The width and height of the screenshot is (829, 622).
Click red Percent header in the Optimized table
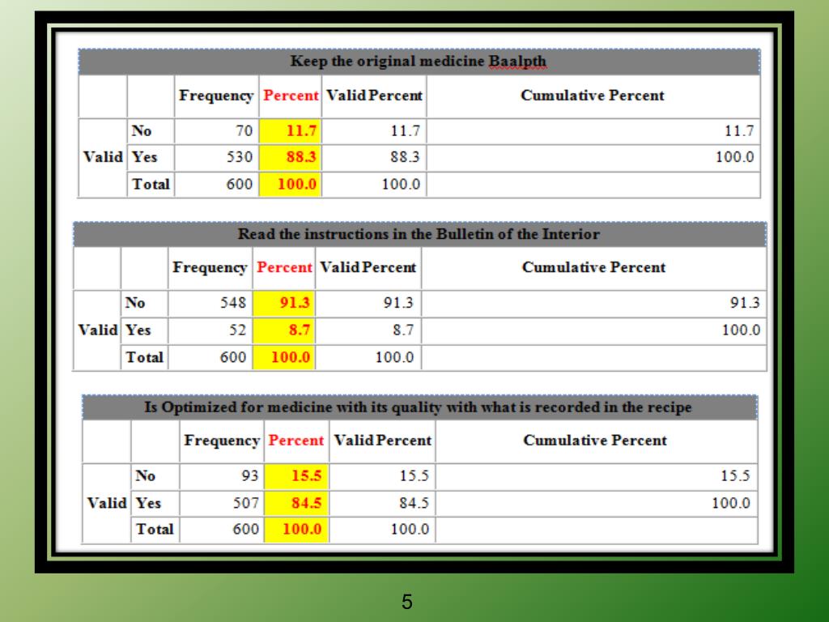296,441
